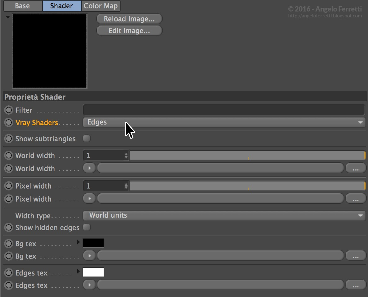Toggle the Vray Shaders animation circle
The width and height of the screenshot is (368, 297).
(9, 122)
